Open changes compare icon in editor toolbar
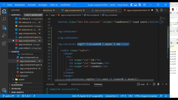This screenshot has width=178, height=100. (157, 10)
